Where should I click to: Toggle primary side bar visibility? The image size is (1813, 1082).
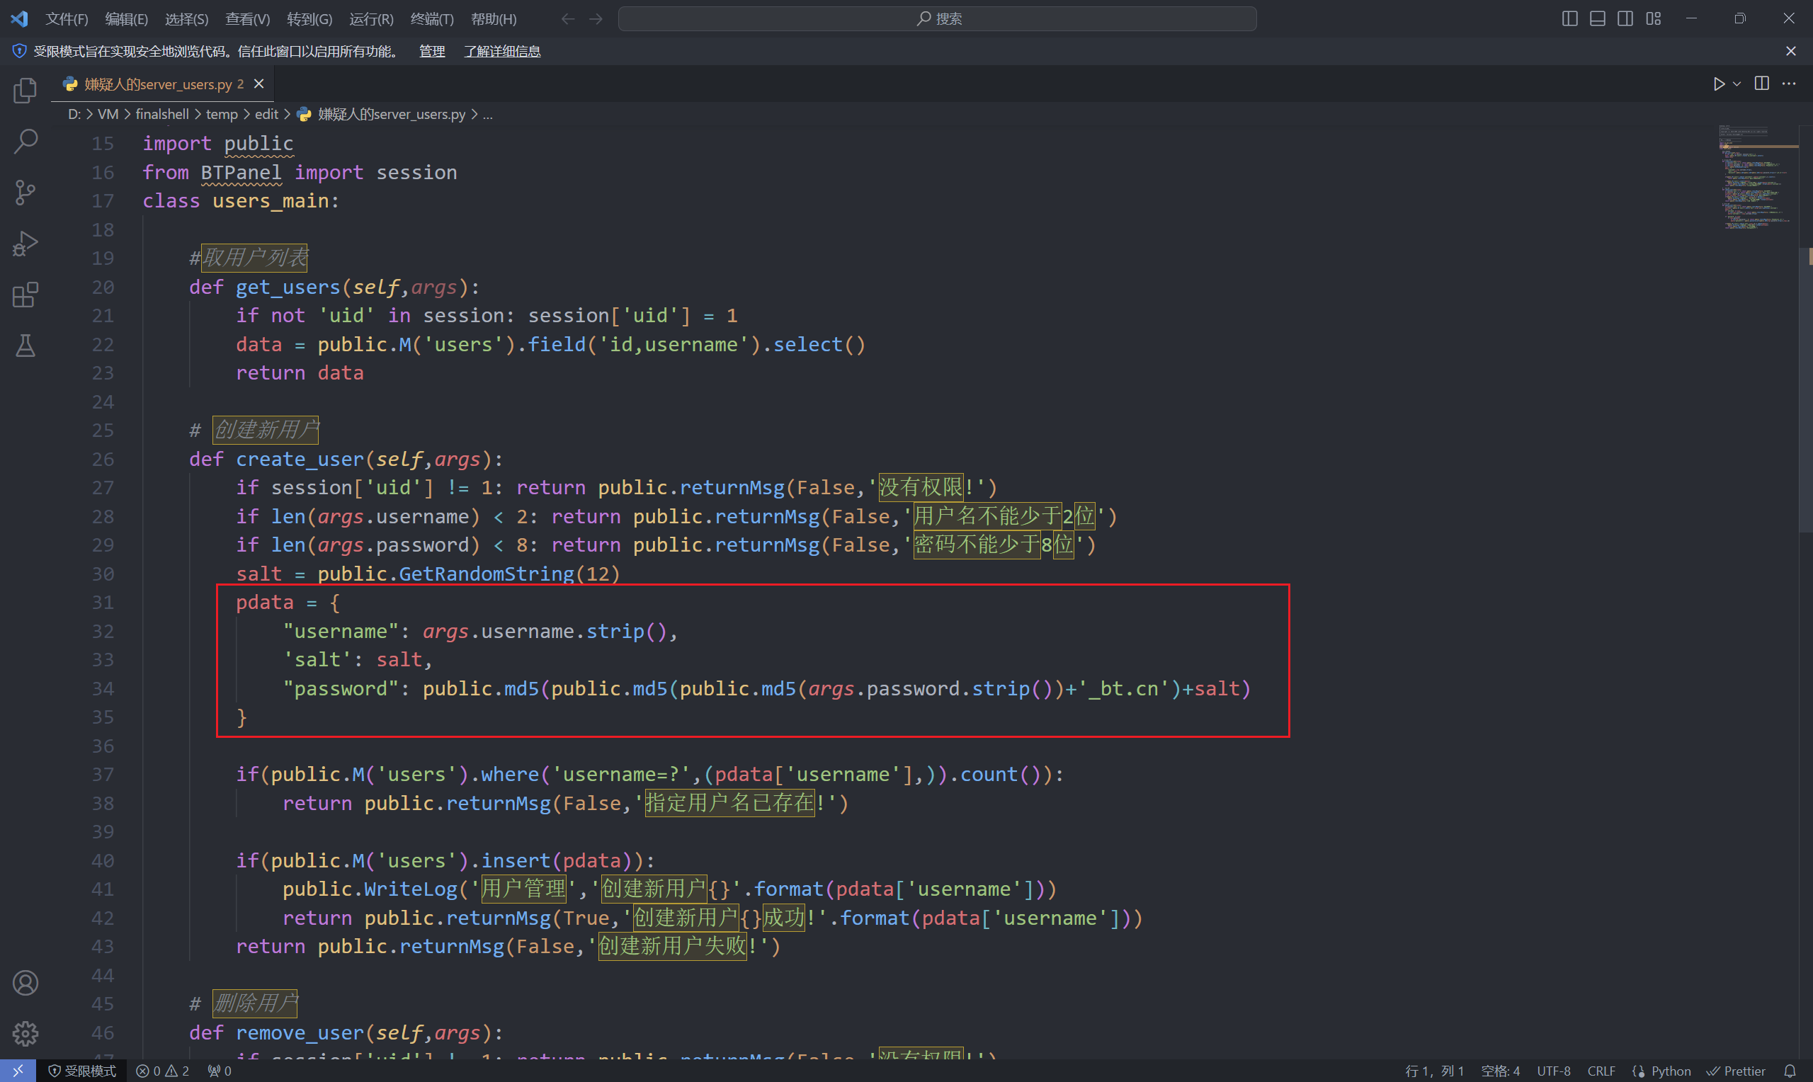1570,18
